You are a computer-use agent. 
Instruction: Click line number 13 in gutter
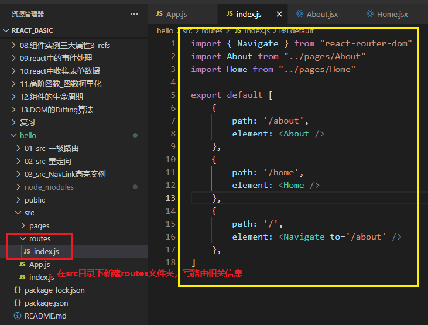pyautogui.click(x=170, y=198)
